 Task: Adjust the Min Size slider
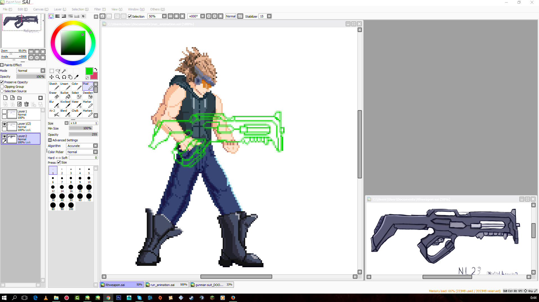(x=81, y=128)
